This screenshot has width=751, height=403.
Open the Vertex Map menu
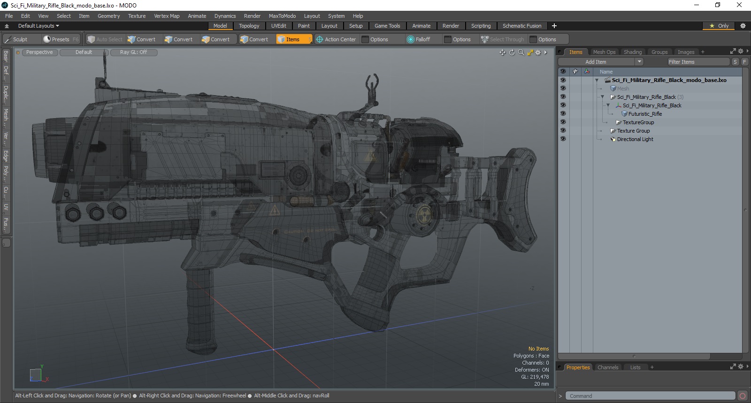[167, 16]
